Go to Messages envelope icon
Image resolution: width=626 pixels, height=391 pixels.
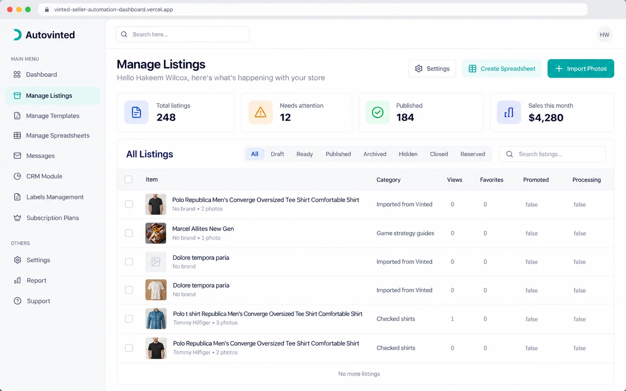click(x=17, y=156)
